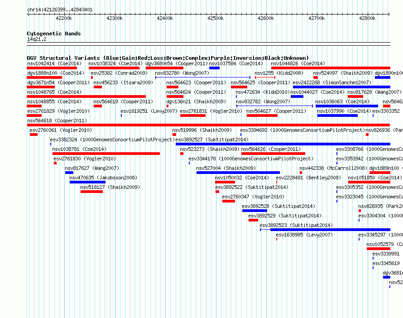The image size is (403, 318).
Task: Open esv2760347 (Vogler2010) variant
Action: (x=253, y=197)
